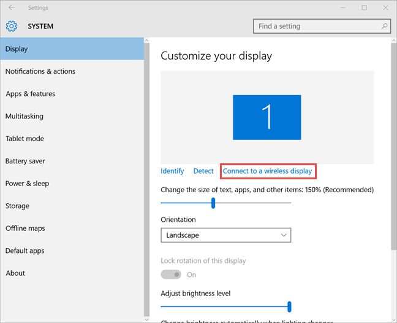Image resolution: width=397 pixels, height=323 pixels.
Task: Close the Settings window
Action: tap(384, 8)
